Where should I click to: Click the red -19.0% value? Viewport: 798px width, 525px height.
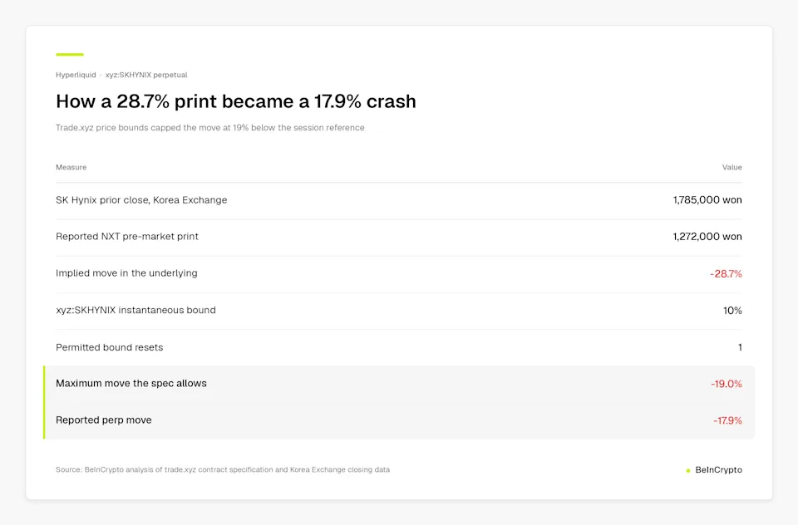click(x=727, y=384)
